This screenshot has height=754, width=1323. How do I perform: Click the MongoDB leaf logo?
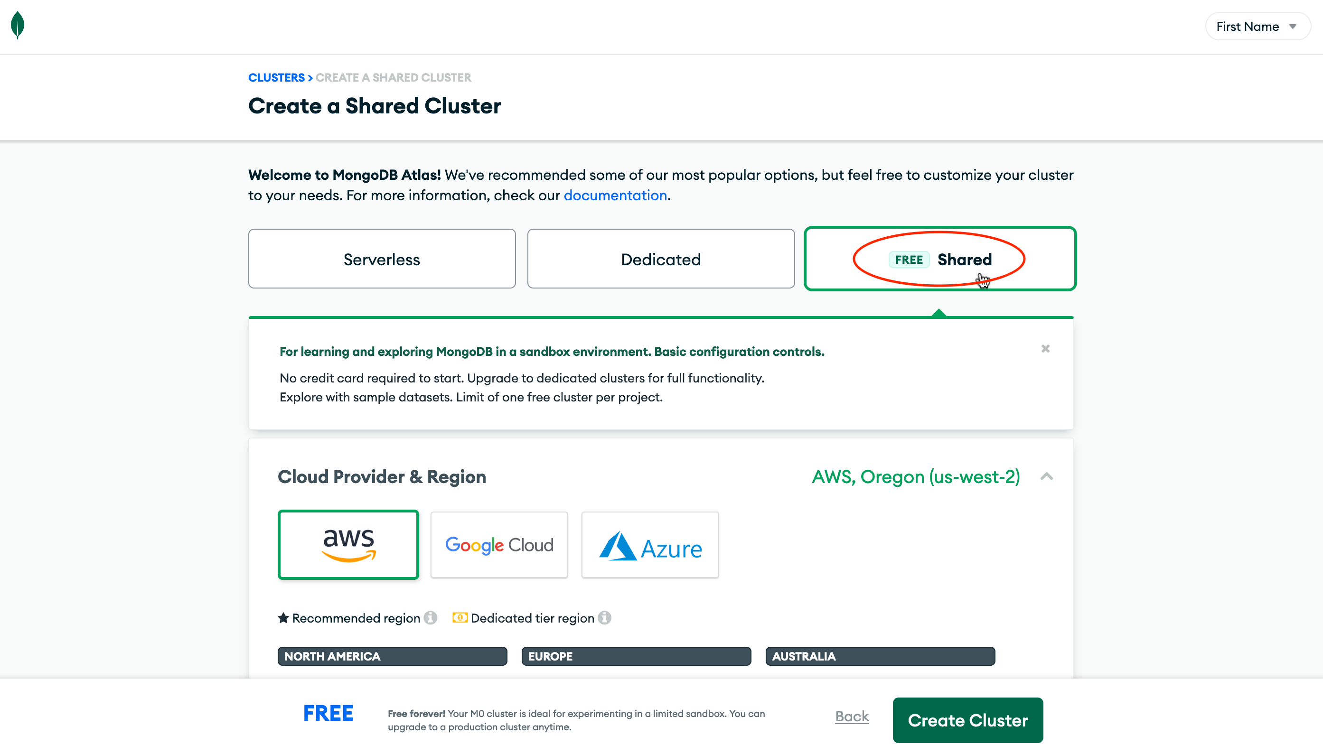[17, 25]
